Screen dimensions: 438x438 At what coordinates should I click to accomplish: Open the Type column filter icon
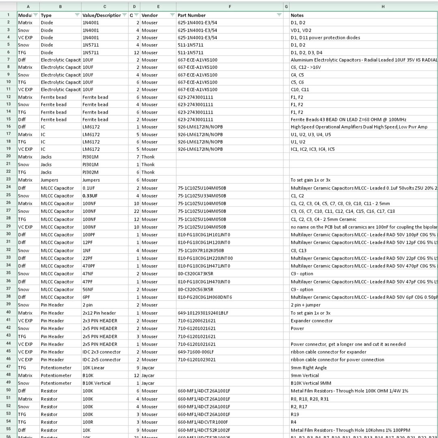pyautogui.click(x=77, y=15)
